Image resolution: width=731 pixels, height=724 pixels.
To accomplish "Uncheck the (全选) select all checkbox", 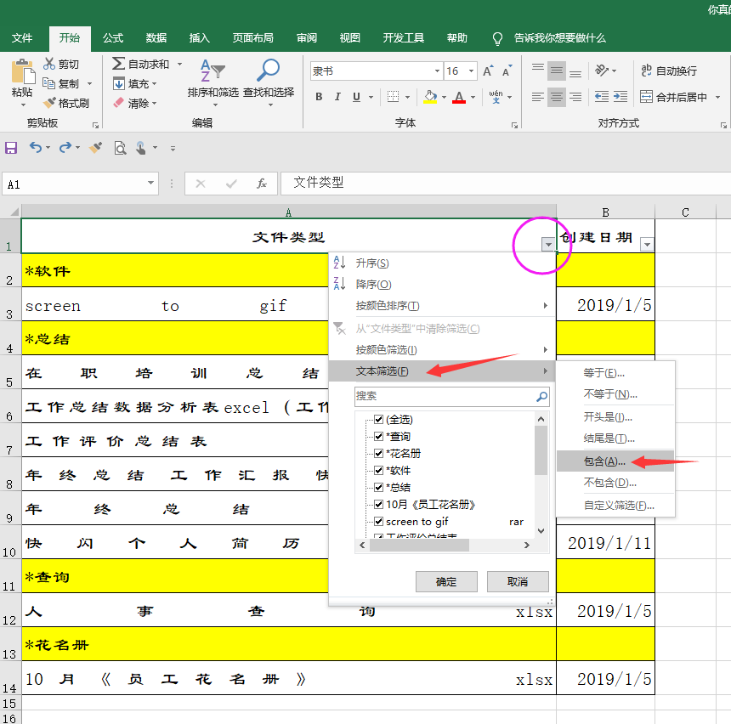I will 379,420.
